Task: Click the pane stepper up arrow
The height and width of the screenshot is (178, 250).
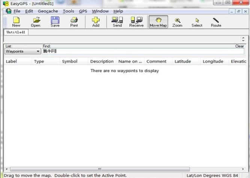Action: 243,38
